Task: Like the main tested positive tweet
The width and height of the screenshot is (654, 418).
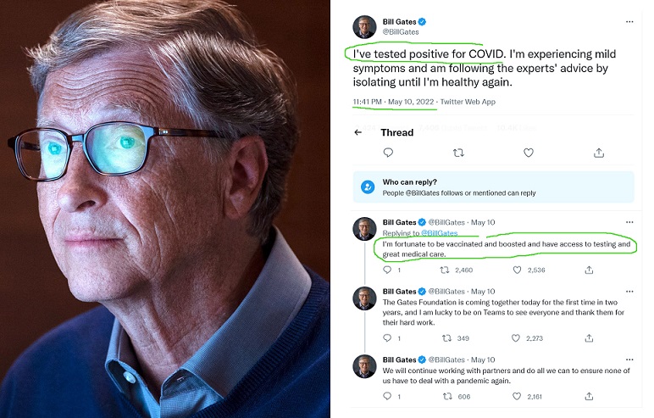Action: click(529, 153)
